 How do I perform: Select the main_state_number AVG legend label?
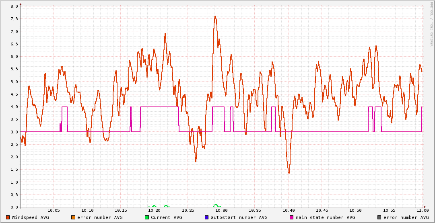click(326, 217)
